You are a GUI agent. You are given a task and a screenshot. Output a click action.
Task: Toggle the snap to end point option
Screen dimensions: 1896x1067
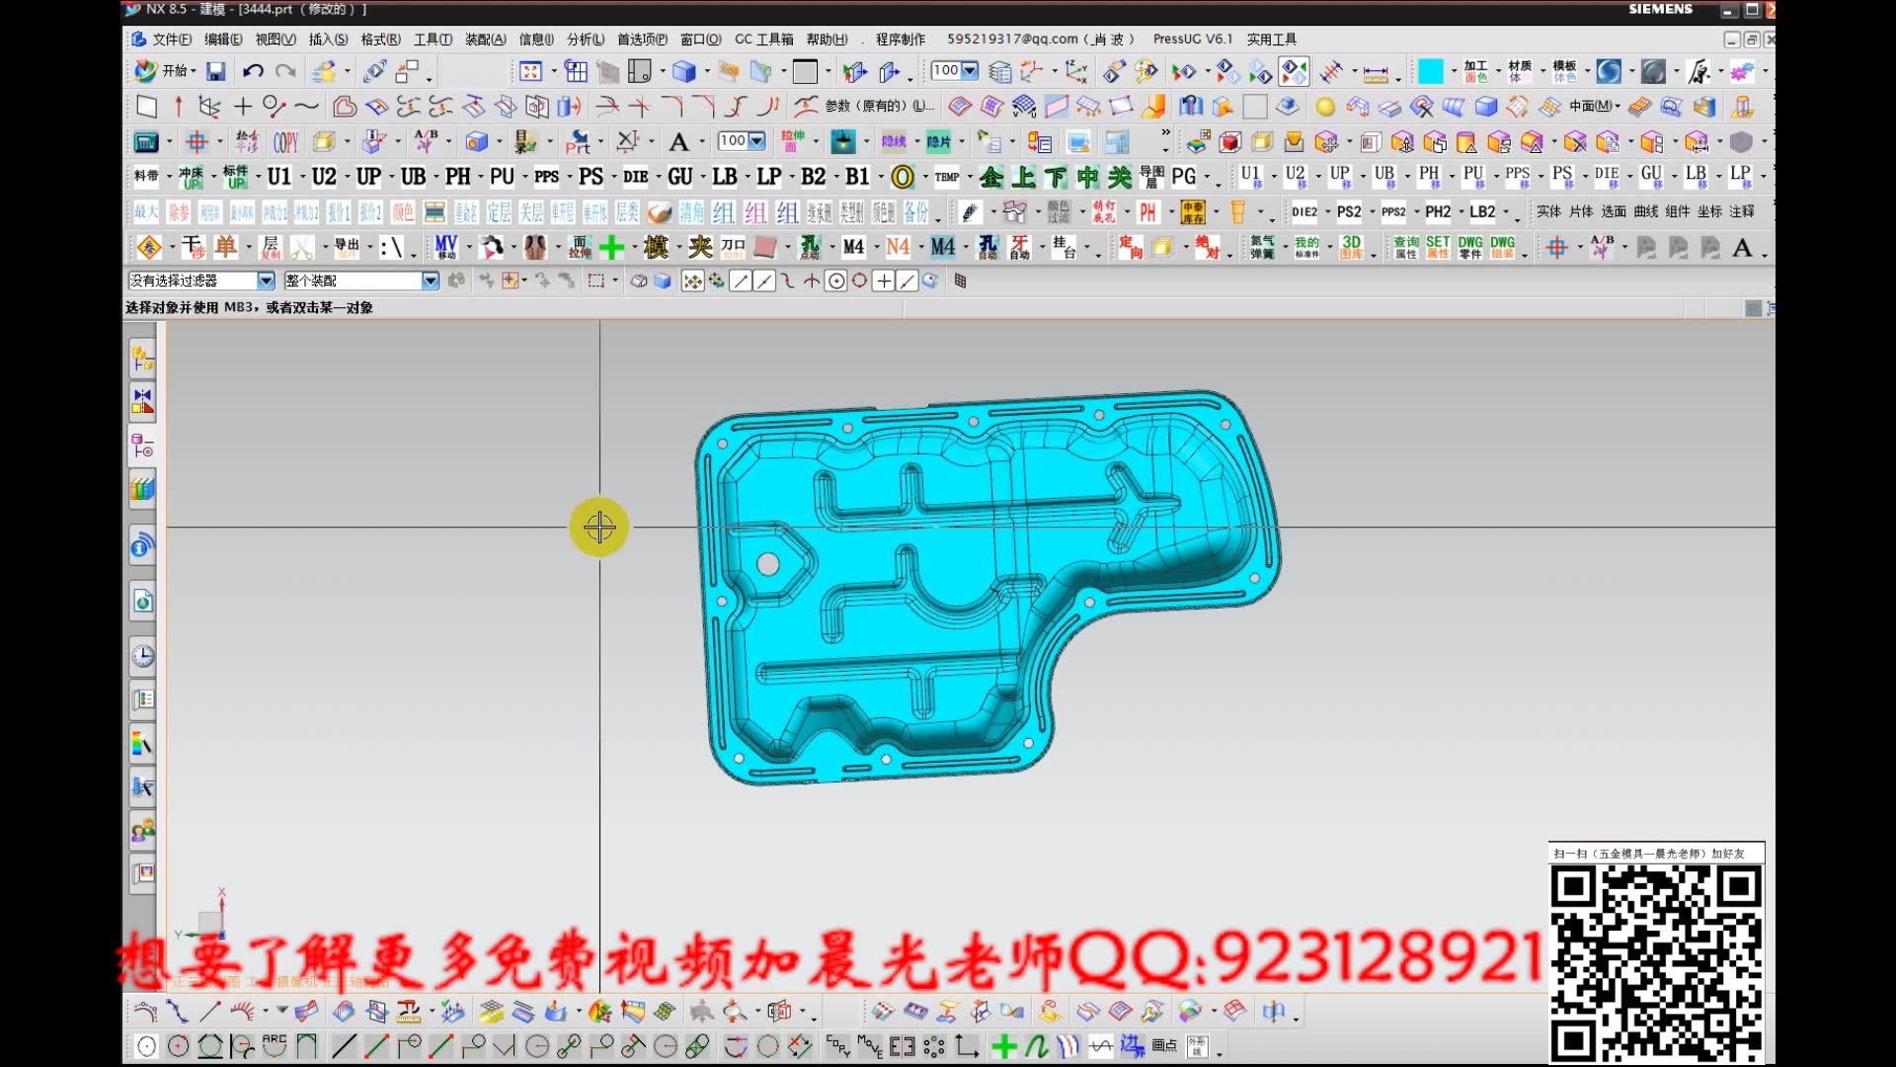(741, 282)
